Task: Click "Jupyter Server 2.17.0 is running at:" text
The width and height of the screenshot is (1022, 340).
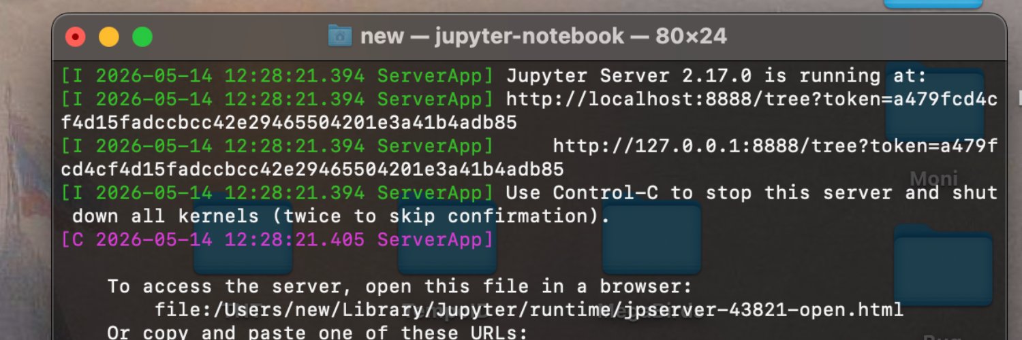Action: click(716, 75)
